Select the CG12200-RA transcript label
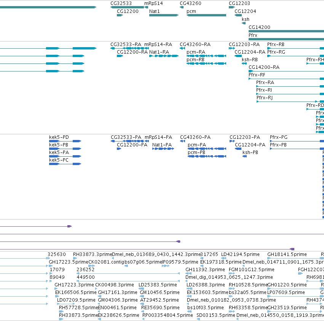 pos(132,52)
